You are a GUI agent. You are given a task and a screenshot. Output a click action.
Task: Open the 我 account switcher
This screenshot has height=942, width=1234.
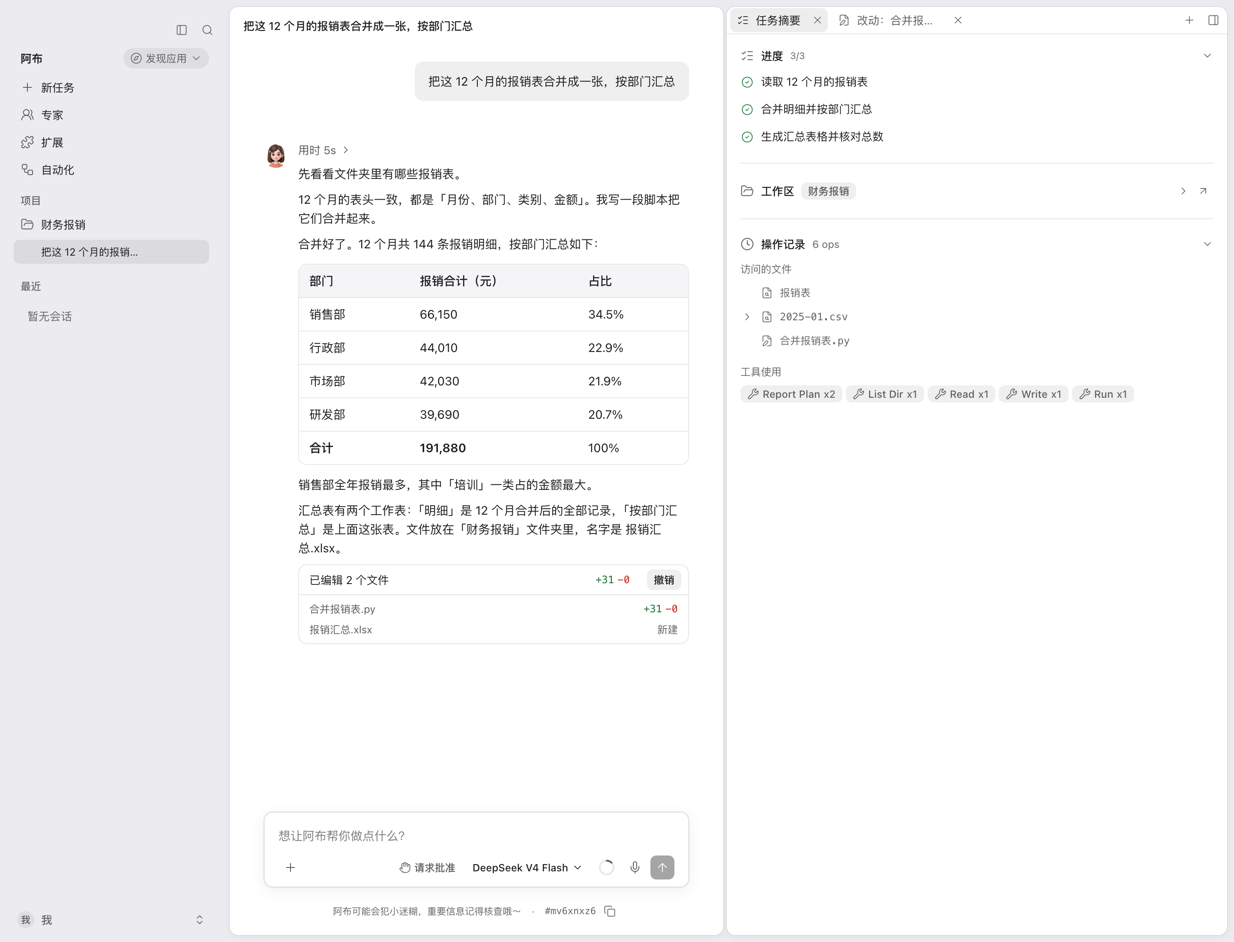pos(111,920)
